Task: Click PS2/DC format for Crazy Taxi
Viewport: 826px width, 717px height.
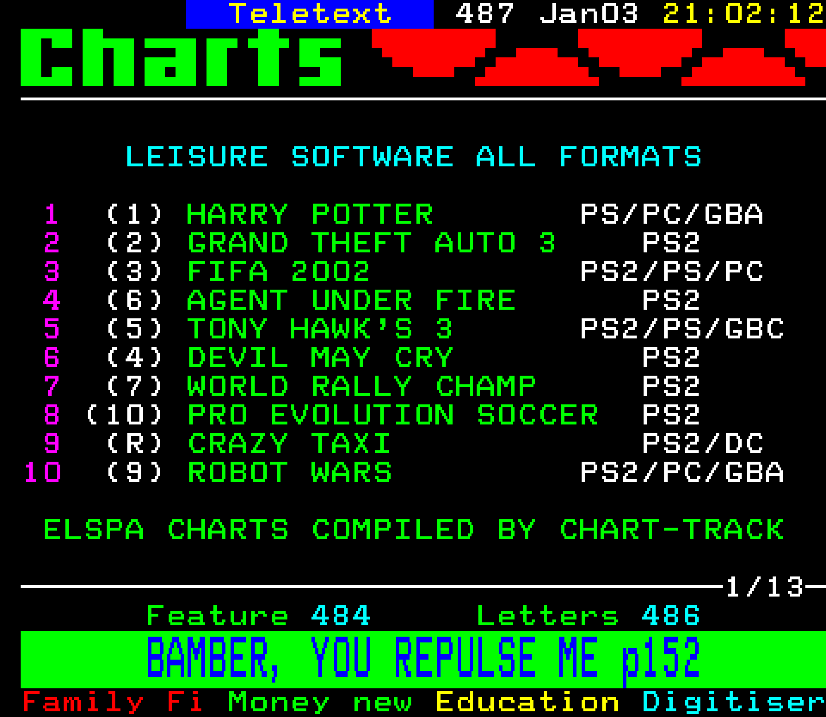Action: click(703, 444)
